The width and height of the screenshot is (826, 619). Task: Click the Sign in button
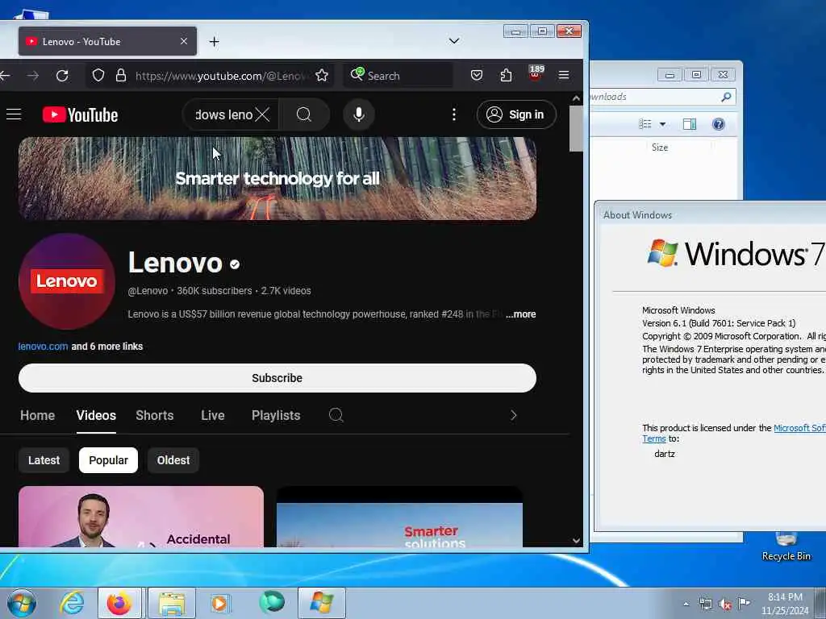516,114
